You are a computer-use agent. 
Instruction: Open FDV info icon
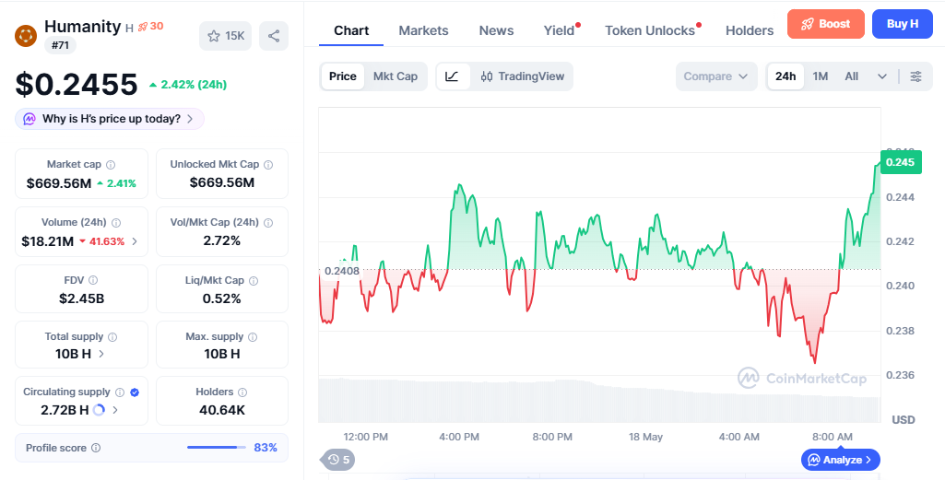click(93, 280)
